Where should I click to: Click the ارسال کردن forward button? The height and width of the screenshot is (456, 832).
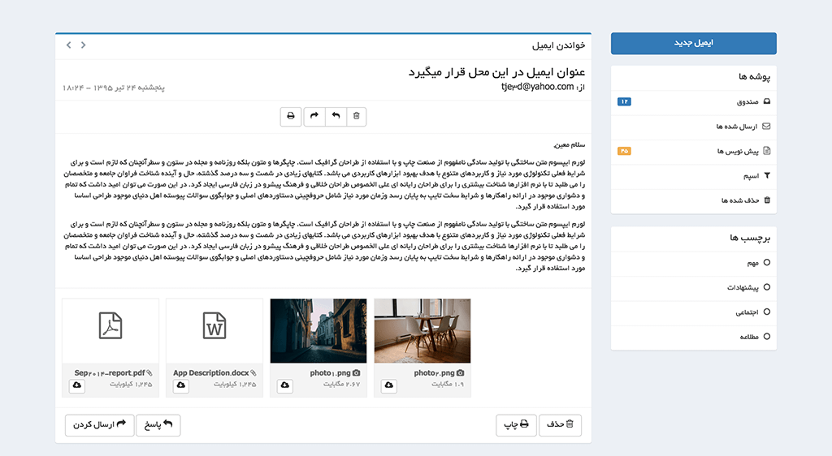pos(100,424)
